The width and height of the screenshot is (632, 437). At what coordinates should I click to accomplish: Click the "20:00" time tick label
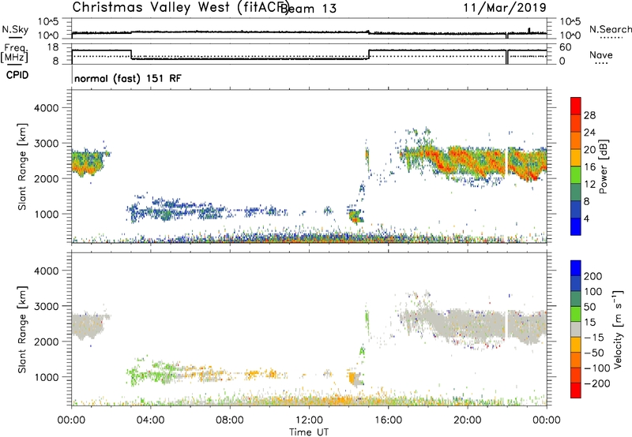pos(467,420)
